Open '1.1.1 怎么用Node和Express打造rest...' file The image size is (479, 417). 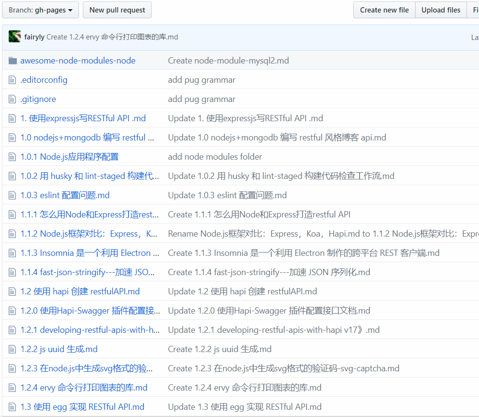(x=90, y=215)
